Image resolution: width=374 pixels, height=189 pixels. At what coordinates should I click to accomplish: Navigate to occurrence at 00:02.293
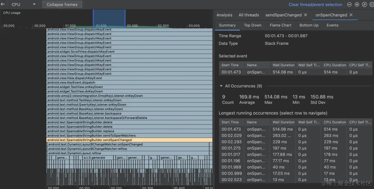pyautogui.click(x=295, y=142)
